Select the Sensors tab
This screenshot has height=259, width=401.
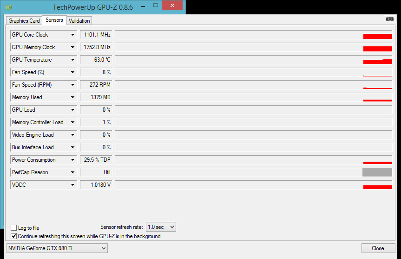[x=54, y=20]
